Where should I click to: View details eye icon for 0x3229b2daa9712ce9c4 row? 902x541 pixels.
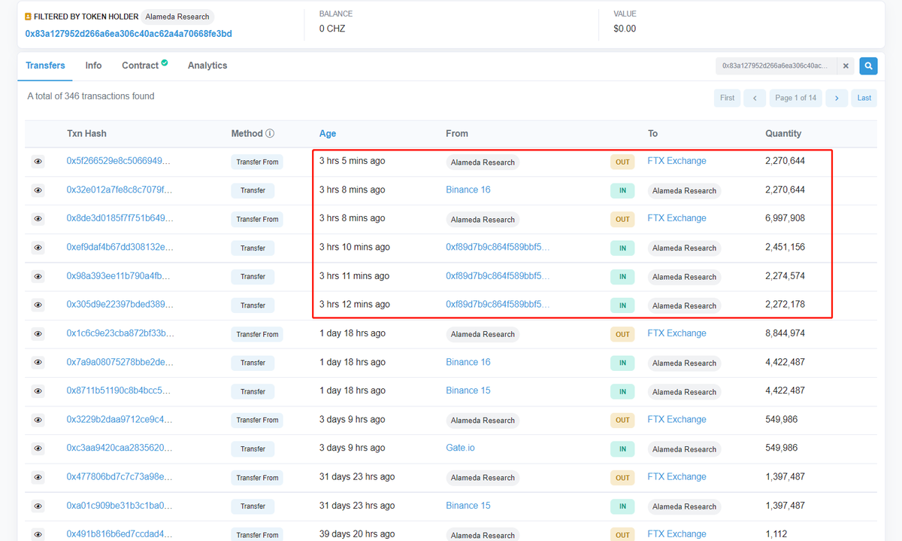click(x=38, y=420)
